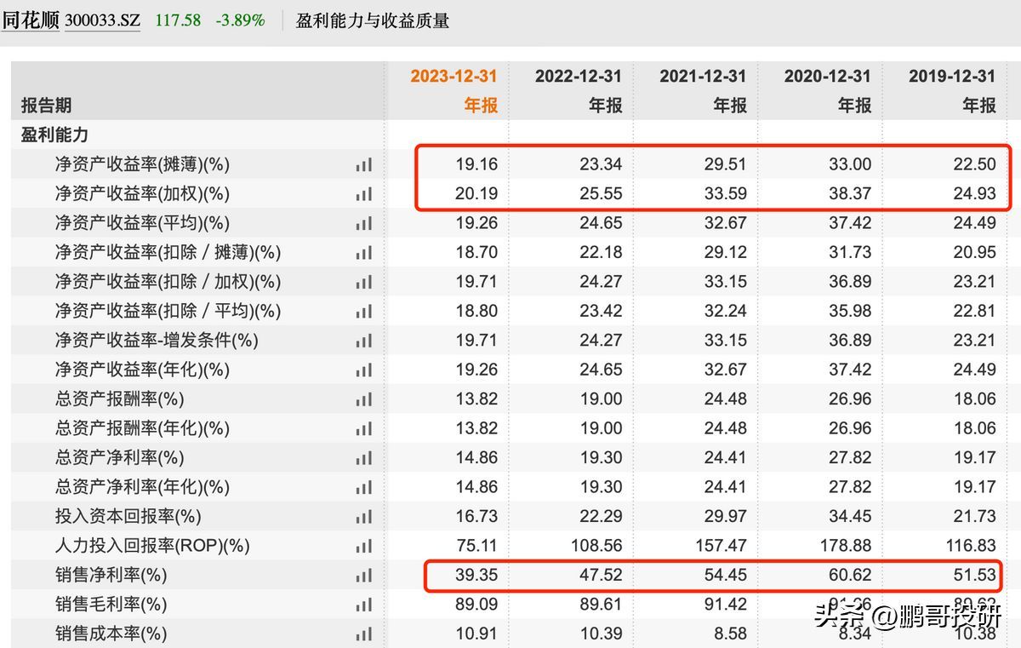This screenshot has width=1021, height=648.
Task: Click chart icon for 净资产收益率(摊薄)(%)
Action: (x=364, y=165)
